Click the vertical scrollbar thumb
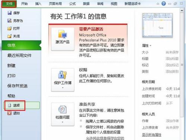The width and height of the screenshot is (186, 140). click(182, 65)
